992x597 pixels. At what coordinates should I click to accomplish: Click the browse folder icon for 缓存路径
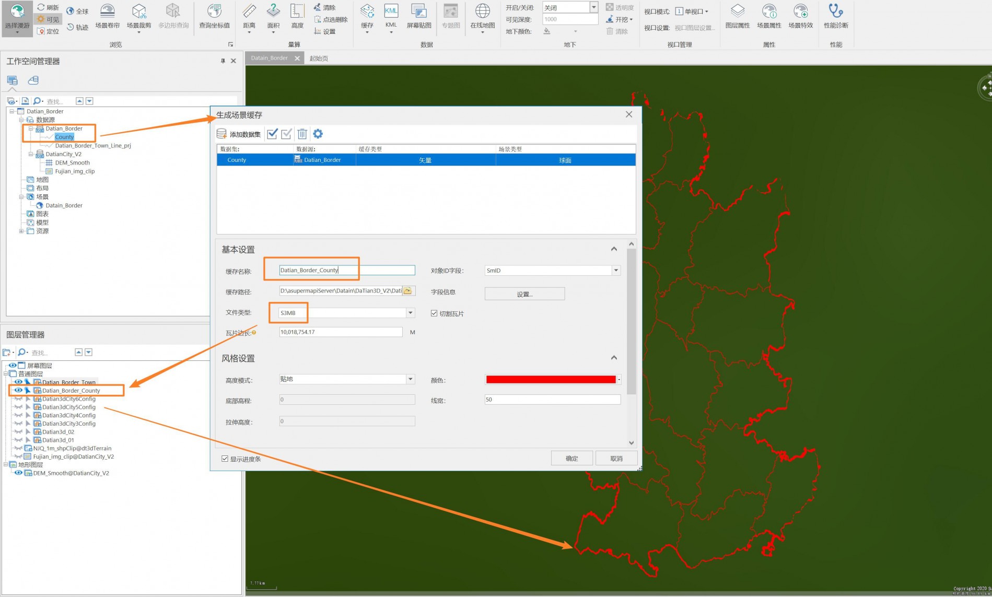(408, 290)
